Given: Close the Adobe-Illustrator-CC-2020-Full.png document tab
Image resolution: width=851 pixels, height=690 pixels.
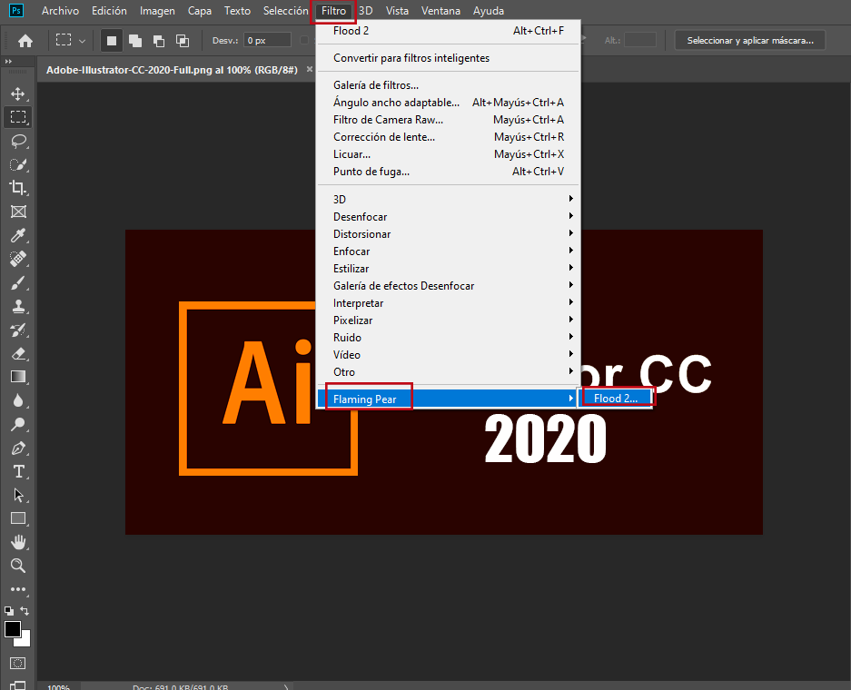Looking at the screenshot, I should (310, 69).
